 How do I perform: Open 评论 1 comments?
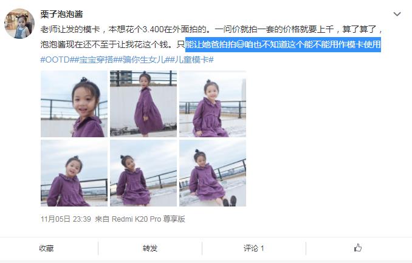[x=253, y=248]
